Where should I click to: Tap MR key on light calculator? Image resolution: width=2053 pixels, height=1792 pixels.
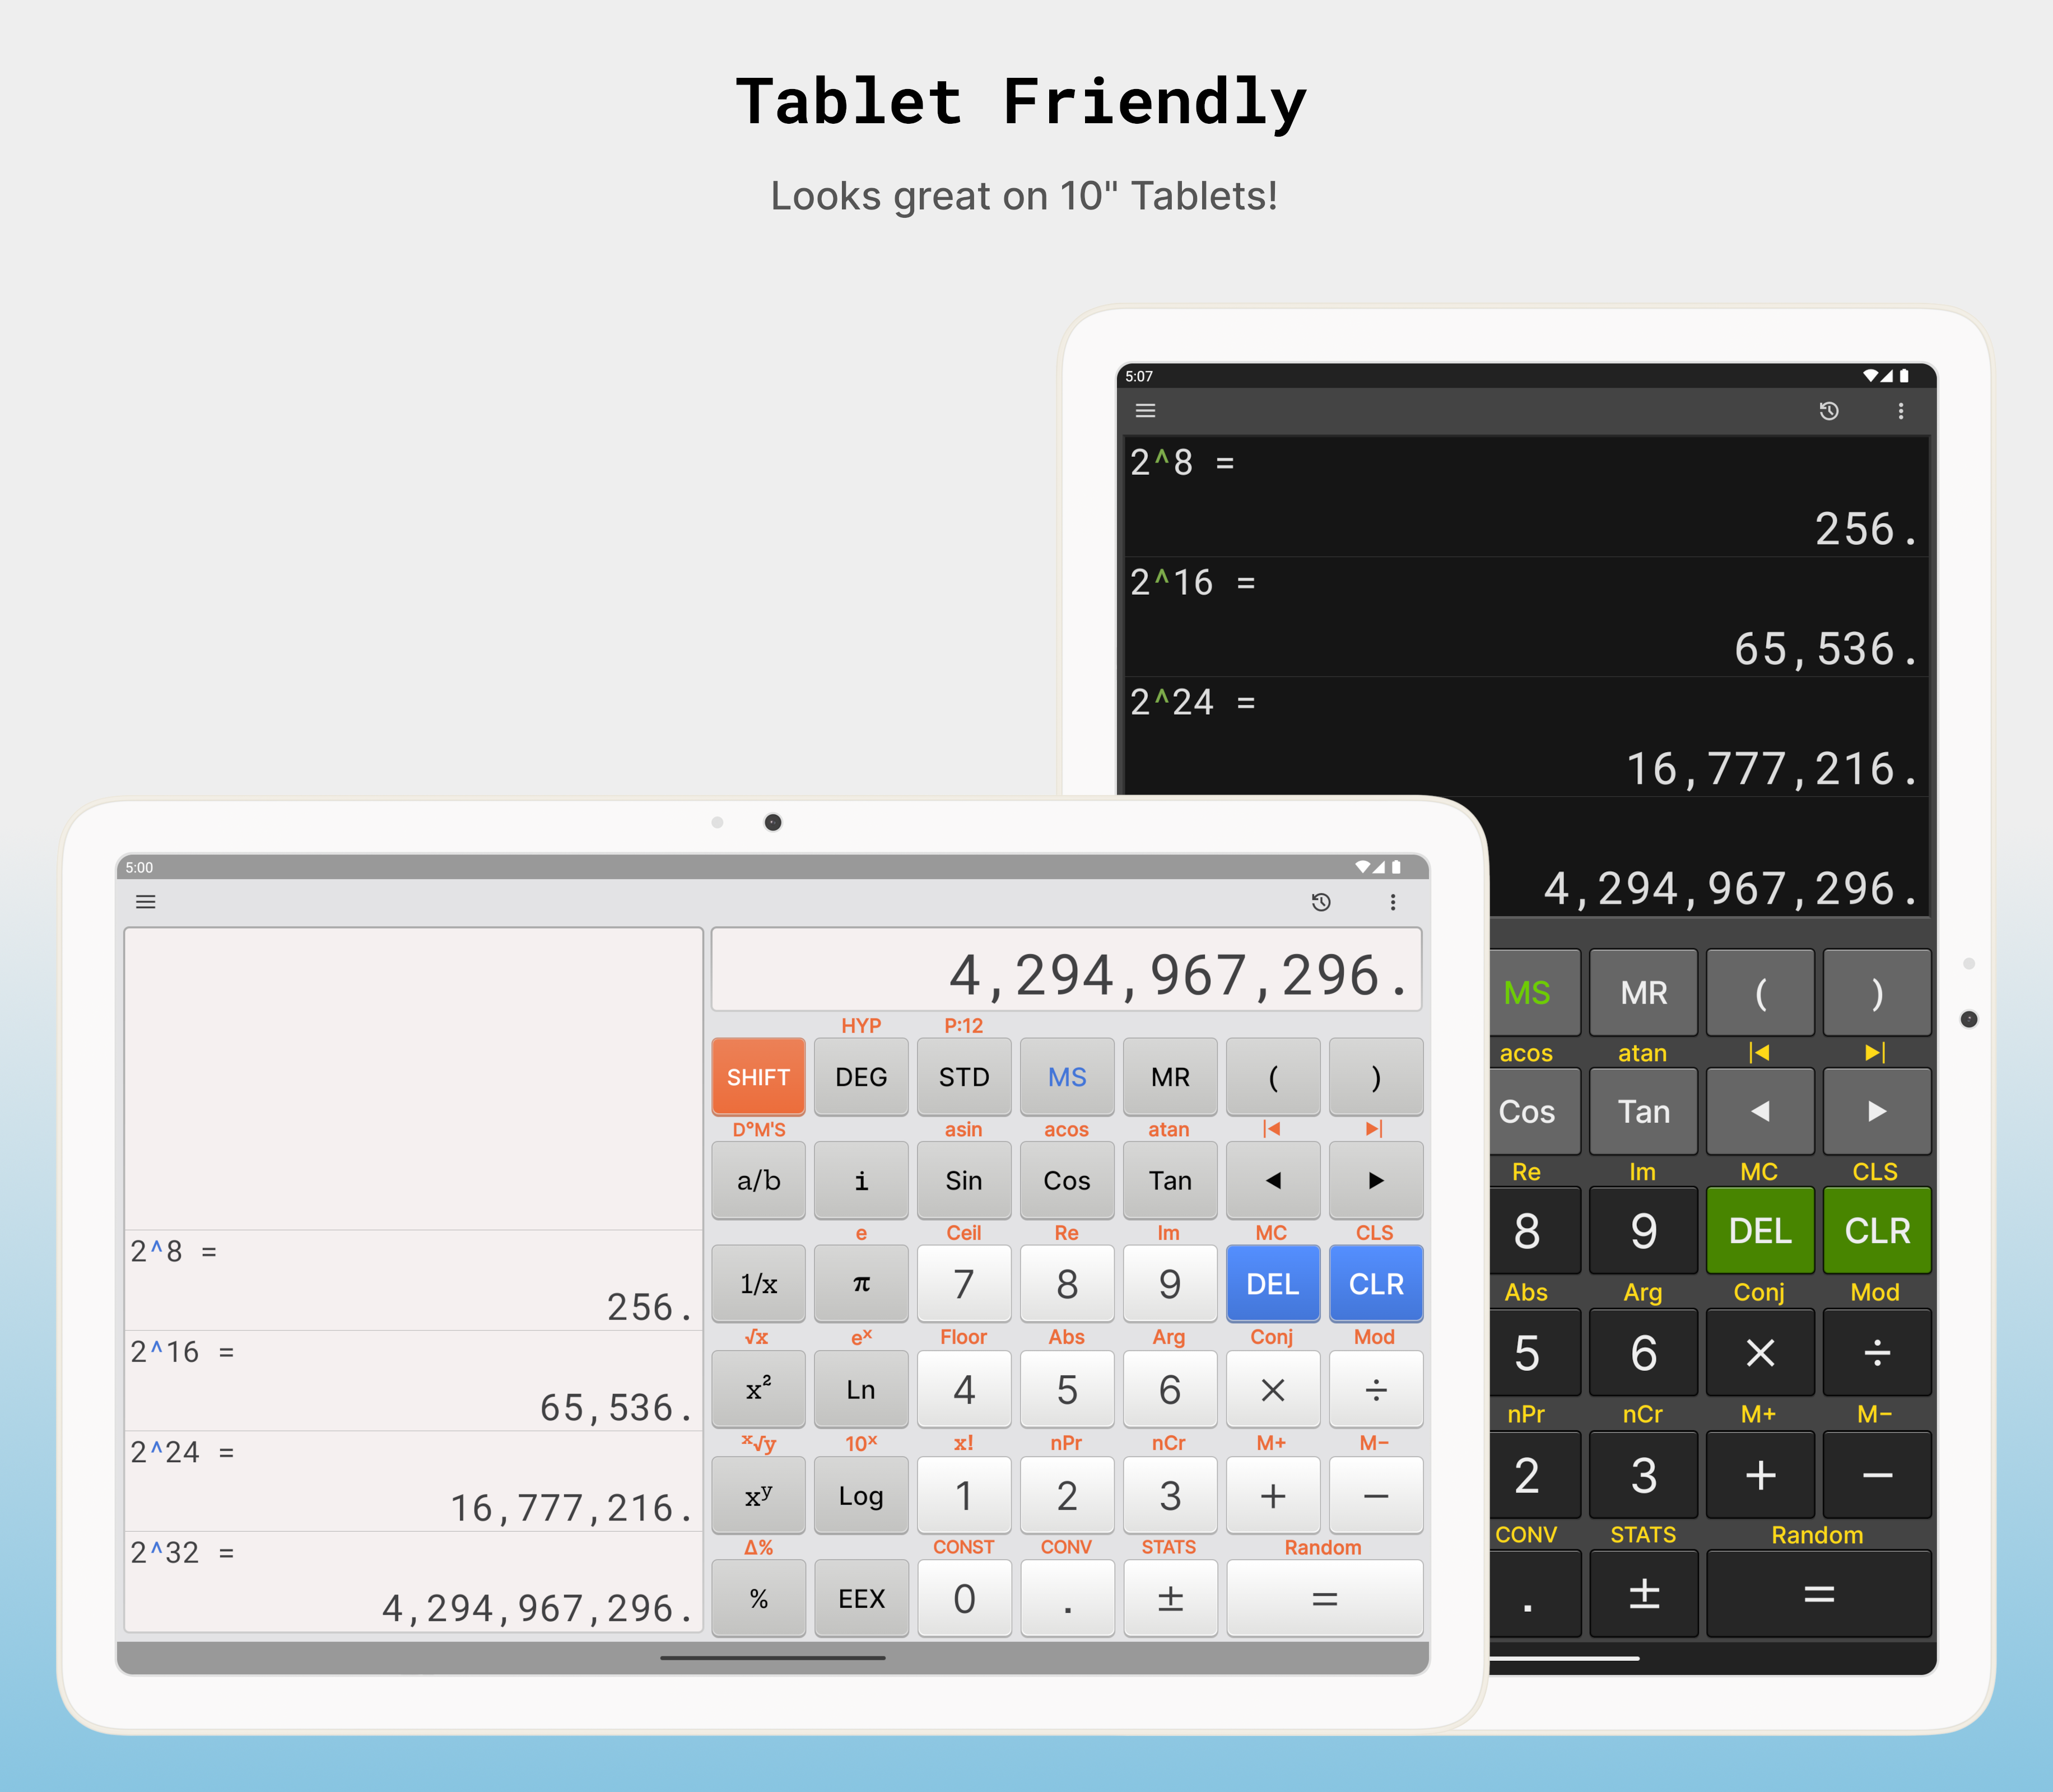pyautogui.click(x=1171, y=1077)
